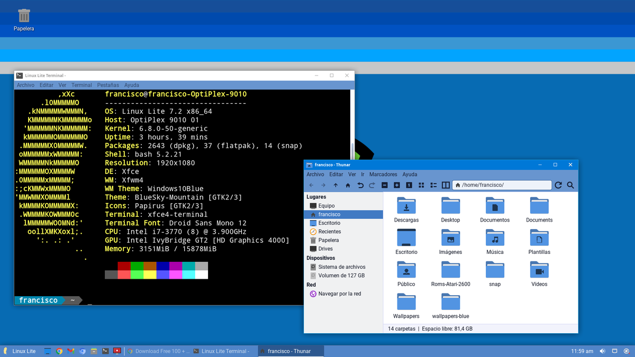
Task: Open Ver menu in Thunar
Action: point(352,174)
